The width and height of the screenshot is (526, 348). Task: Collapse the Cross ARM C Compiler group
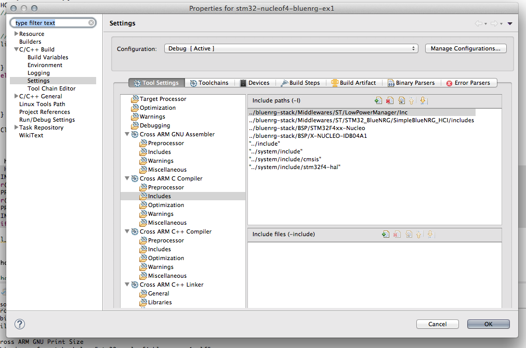coord(127,178)
